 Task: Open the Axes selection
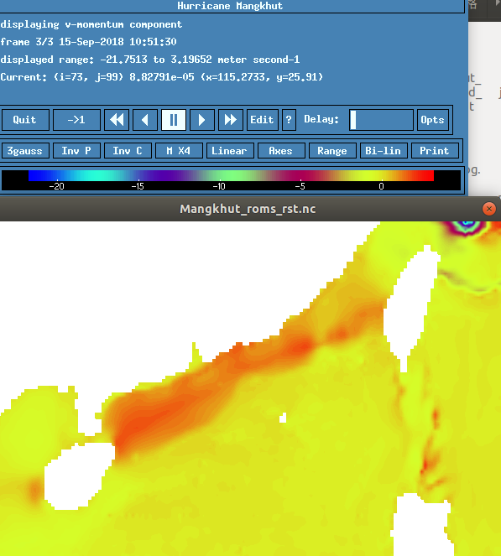281,151
